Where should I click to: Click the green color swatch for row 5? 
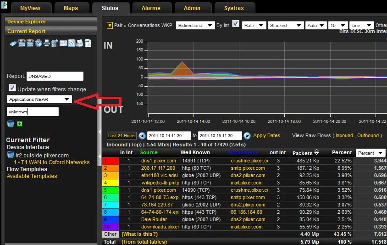click(111, 190)
